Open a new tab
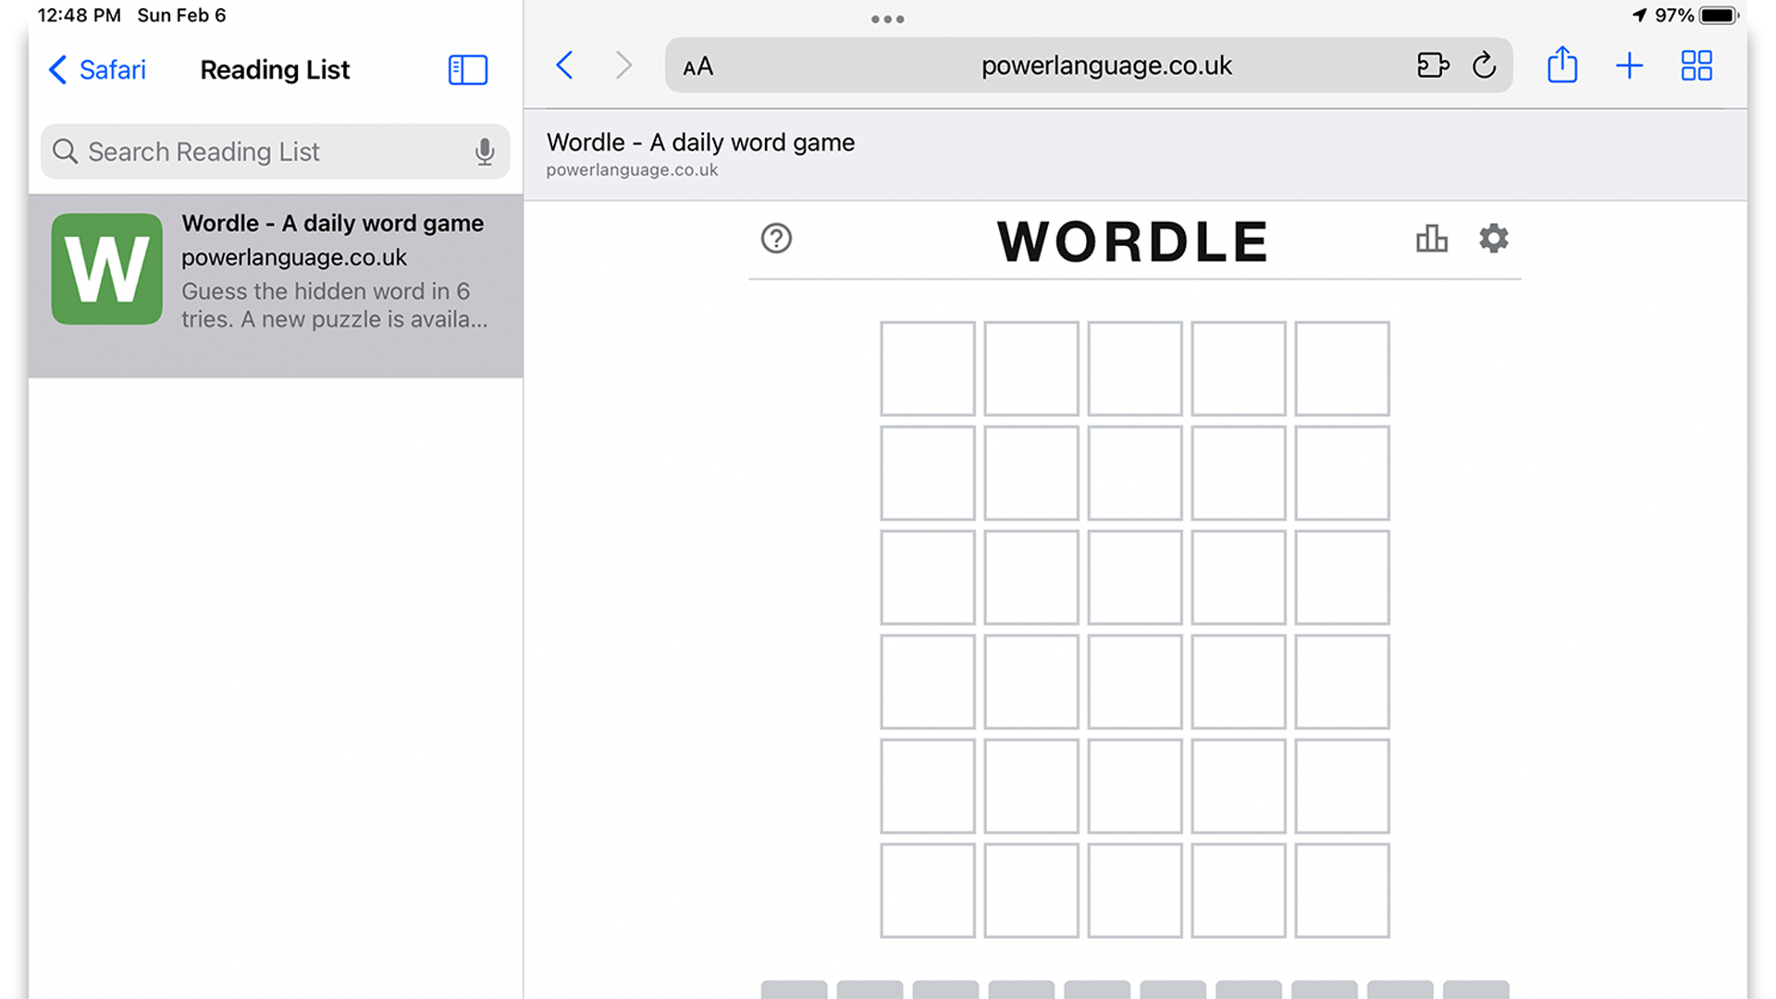The width and height of the screenshot is (1776, 999). point(1629,66)
